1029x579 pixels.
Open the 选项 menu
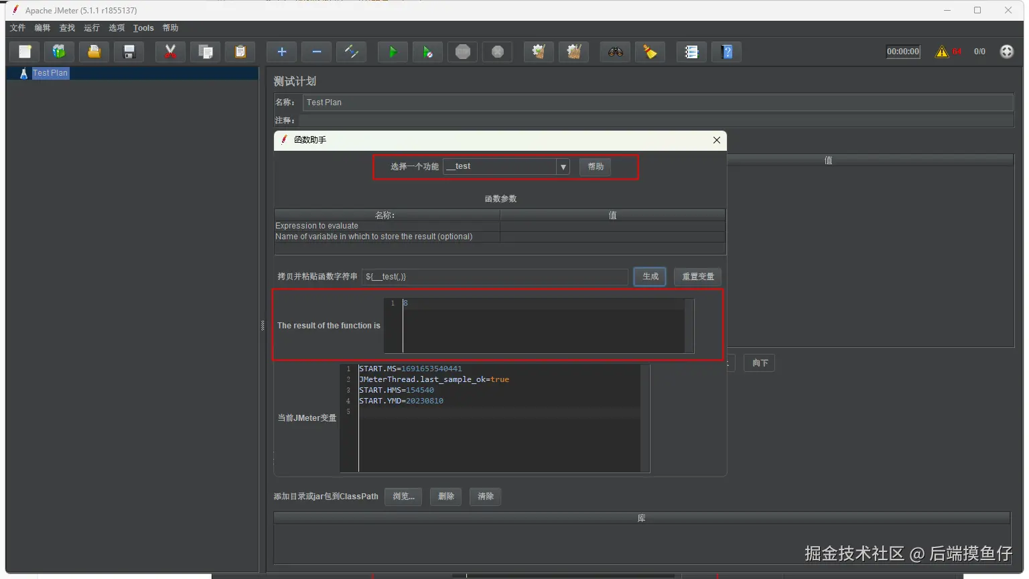(x=117, y=27)
